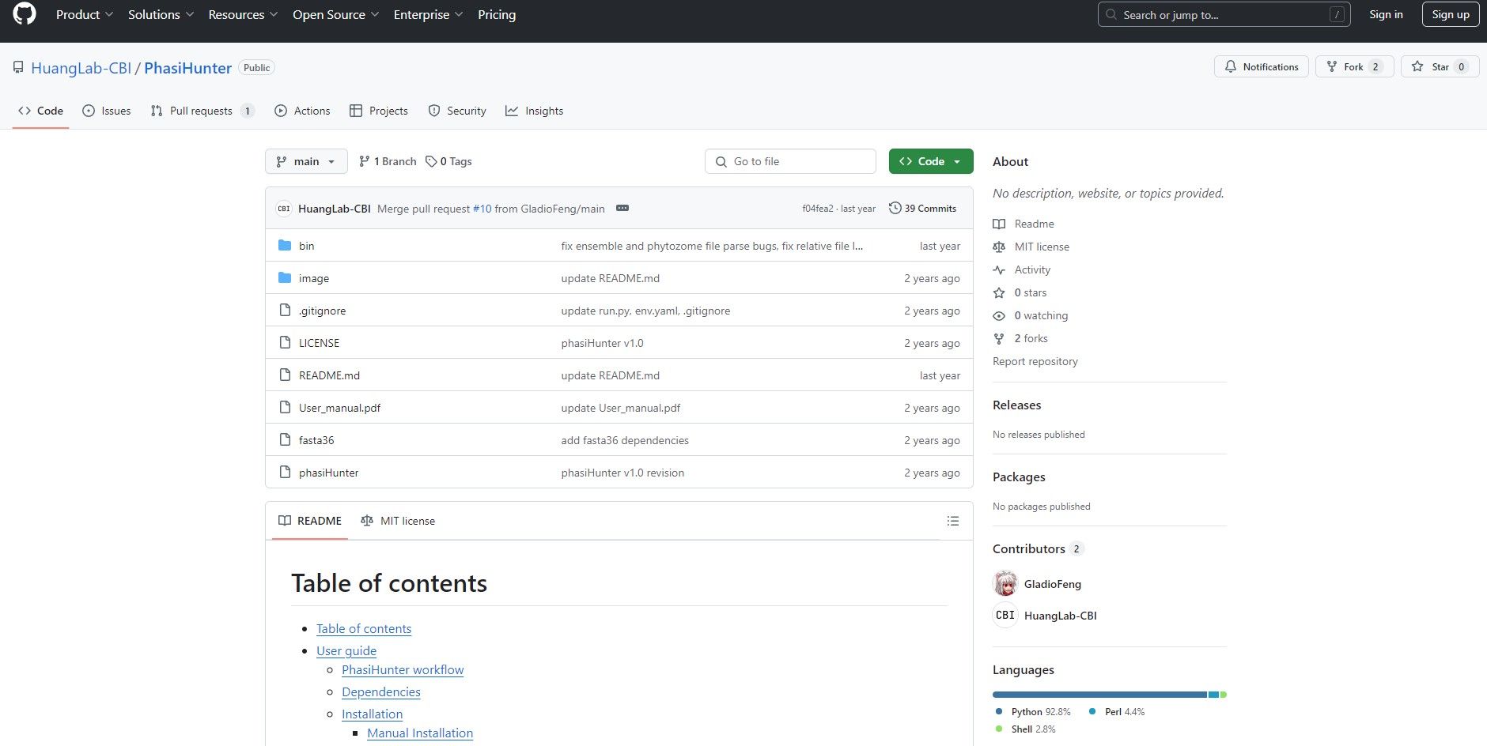The width and height of the screenshot is (1487, 746).
Task: Click the .gitignore file icon
Action: coord(285,311)
